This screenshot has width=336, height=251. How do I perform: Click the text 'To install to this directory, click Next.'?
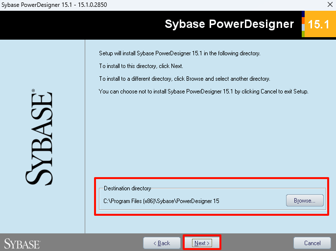point(141,66)
